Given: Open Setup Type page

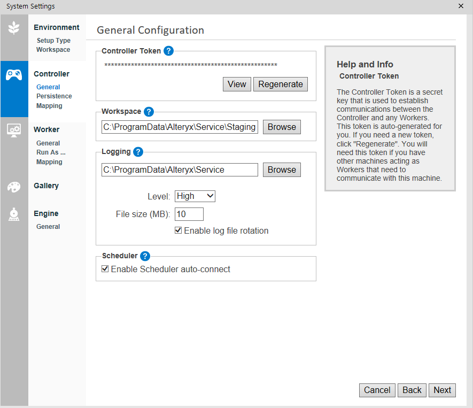Looking at the screenshot, I should pyautogui.click(x=53, y=41).
